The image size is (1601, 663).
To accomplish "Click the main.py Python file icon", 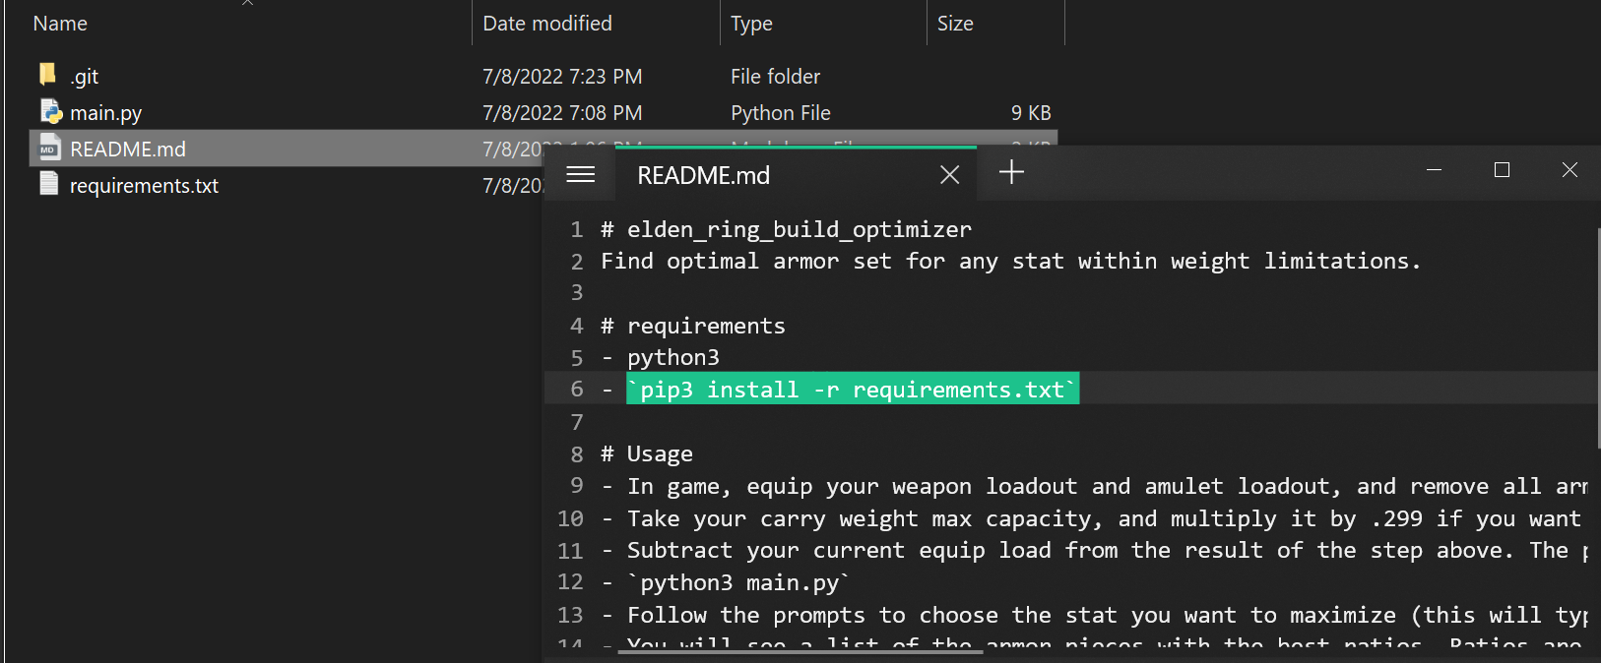I will 51,111.
